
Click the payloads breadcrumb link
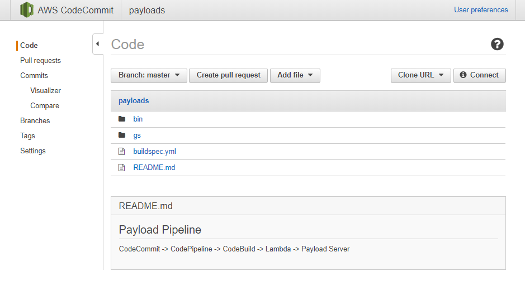134,101
